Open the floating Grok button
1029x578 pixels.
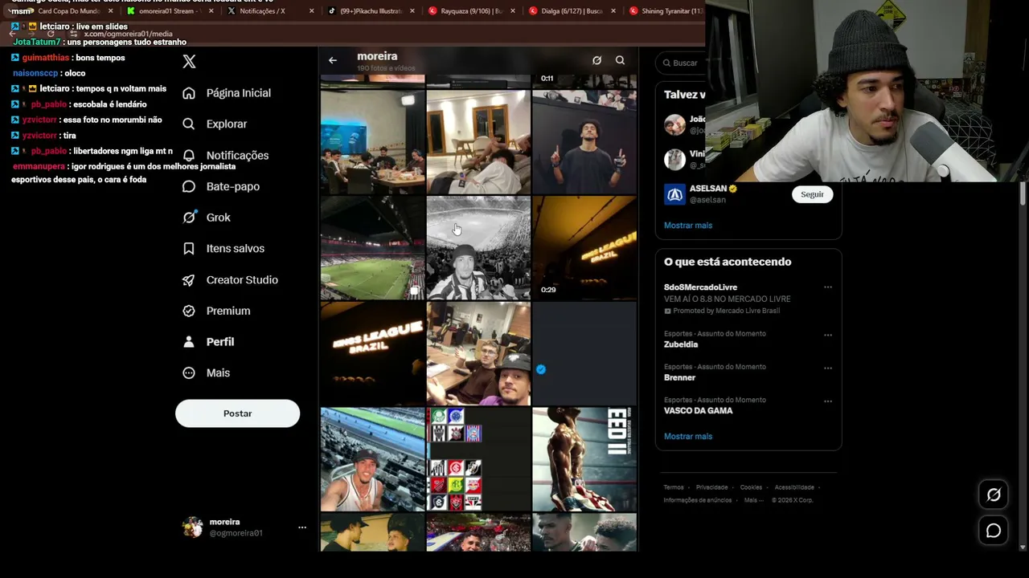[994, 495]
